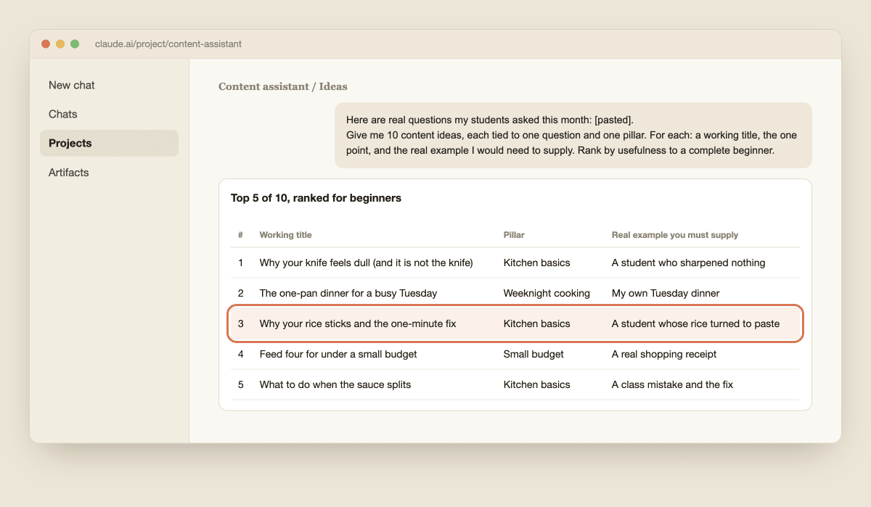Image resolution: width=871 pixels, height=507 pixels.
Task: Click the red close window dot
Action: tap(46, 44)
